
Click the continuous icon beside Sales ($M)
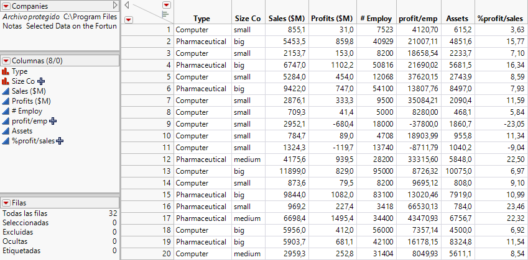tap(6, 91)
